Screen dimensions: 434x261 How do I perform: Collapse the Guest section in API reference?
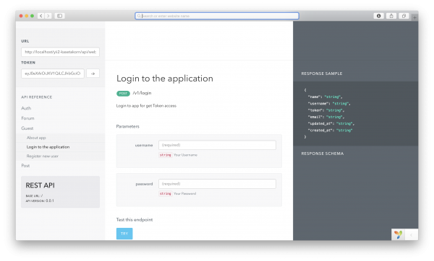(27, 128)
